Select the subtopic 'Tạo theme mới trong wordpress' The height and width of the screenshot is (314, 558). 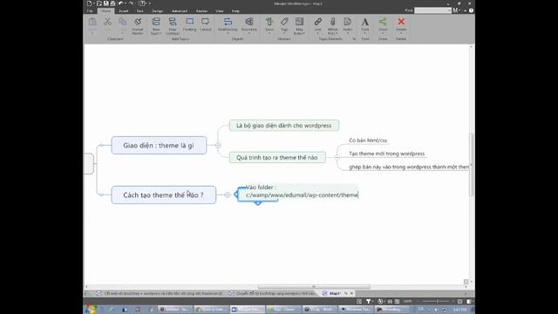387,154
